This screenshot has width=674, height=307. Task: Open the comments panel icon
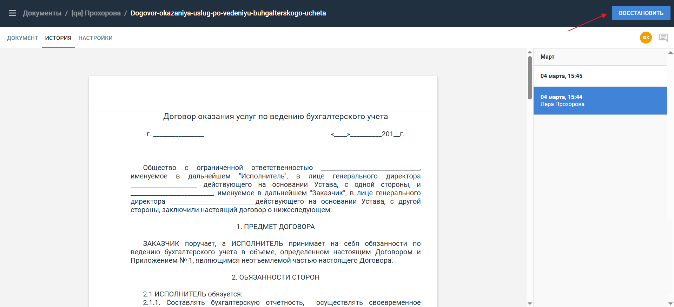(x=663, y=38)
